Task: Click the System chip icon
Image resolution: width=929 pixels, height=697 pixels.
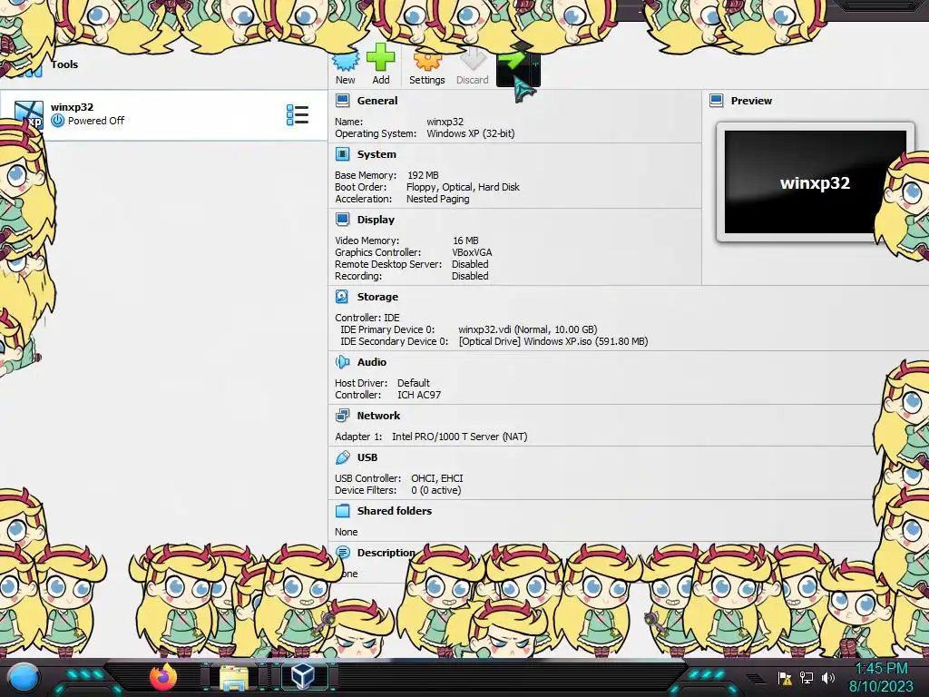Action: coord(342,154)
